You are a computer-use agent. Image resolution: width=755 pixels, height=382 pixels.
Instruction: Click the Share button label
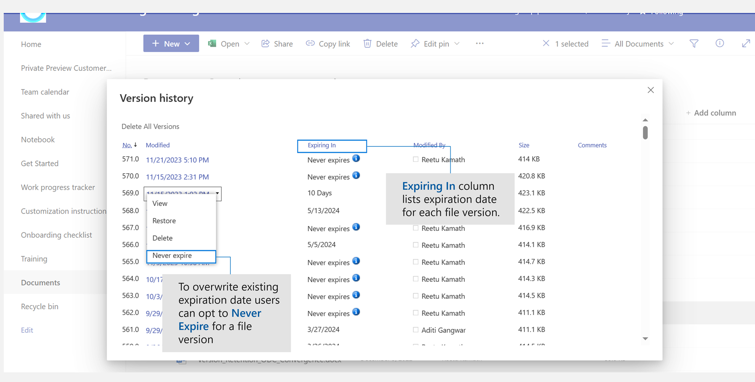[283, 44]
